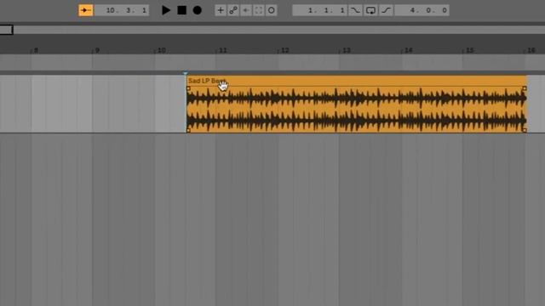Click the Re-enable Automation icon
The image size is (545, 306).
click(x=246, y=10)
